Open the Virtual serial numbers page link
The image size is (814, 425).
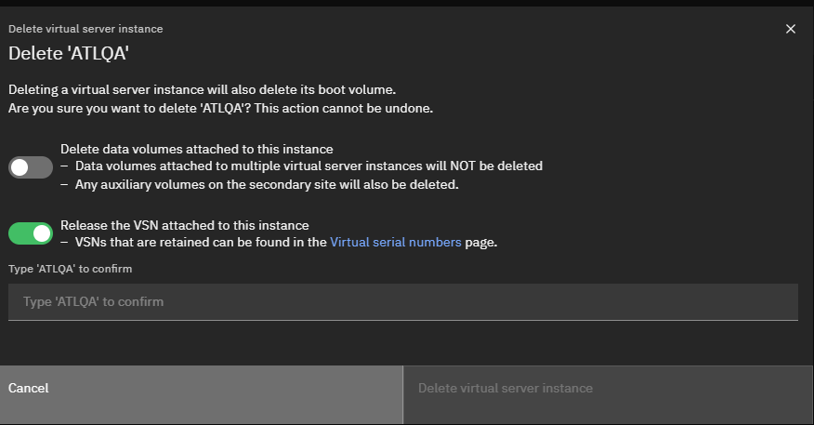[396, 242]
